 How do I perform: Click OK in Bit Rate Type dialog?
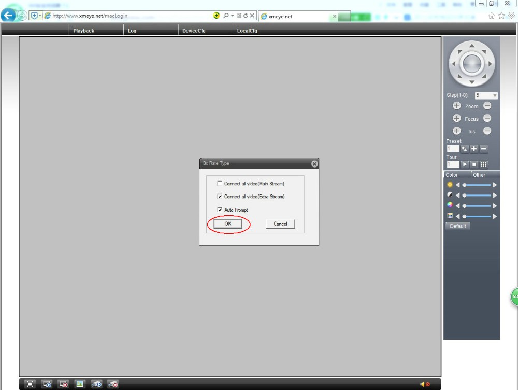coord(228,224)
